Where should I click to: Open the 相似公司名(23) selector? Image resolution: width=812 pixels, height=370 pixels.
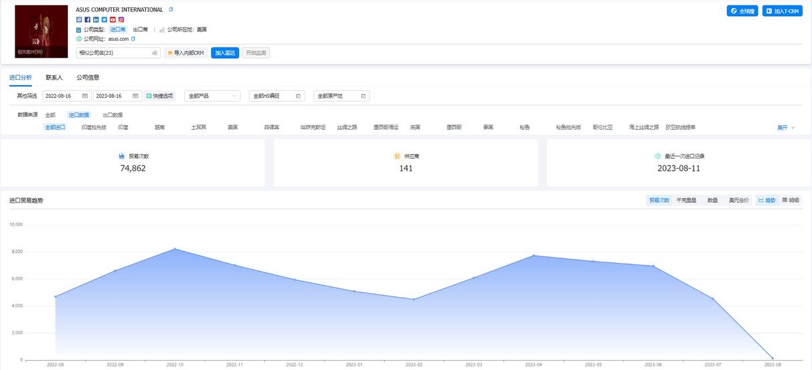click(x=118, y=53)
